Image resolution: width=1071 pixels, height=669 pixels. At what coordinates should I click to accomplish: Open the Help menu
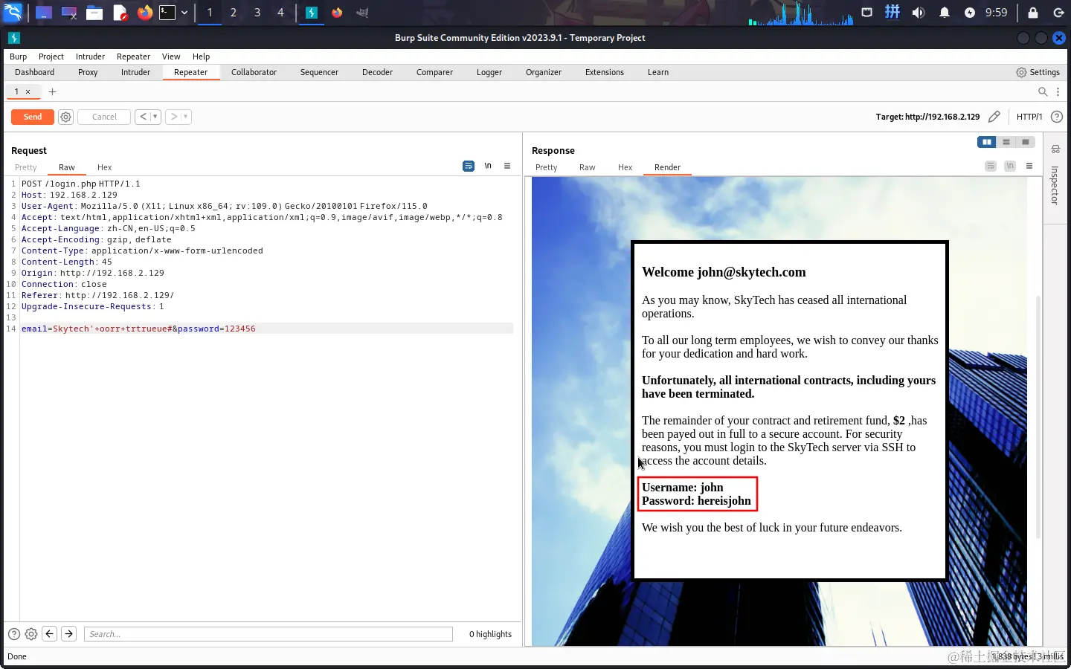pyautogui.click(x=202, y=56)
